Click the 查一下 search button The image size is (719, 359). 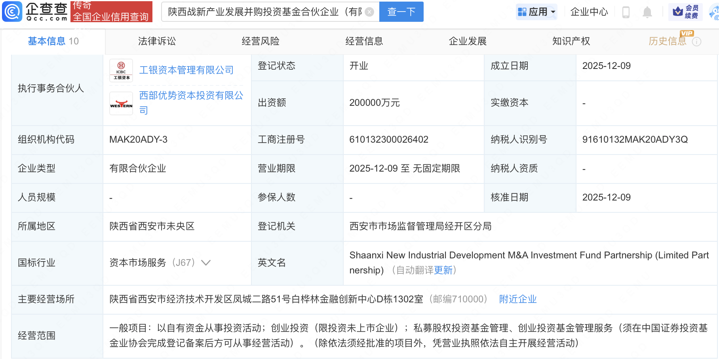click(x=401, y=12)
